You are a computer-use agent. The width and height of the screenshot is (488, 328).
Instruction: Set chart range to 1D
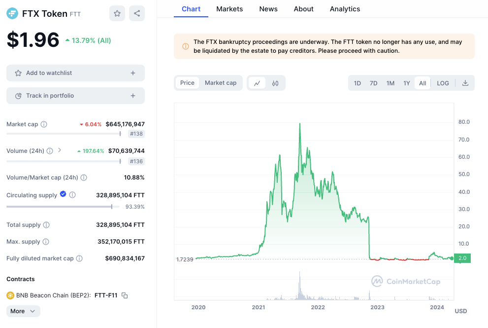[x=358, y=83]
